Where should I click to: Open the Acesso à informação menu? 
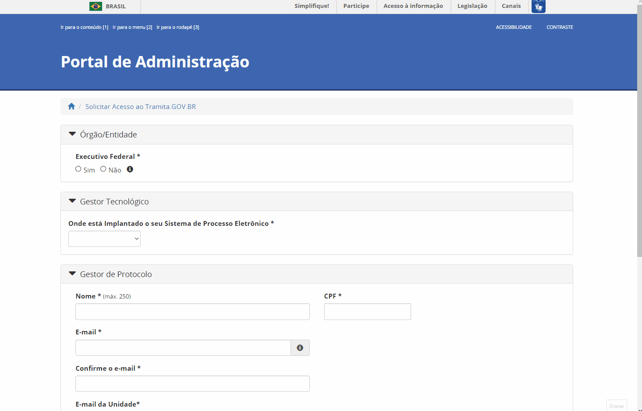point(413,6)
